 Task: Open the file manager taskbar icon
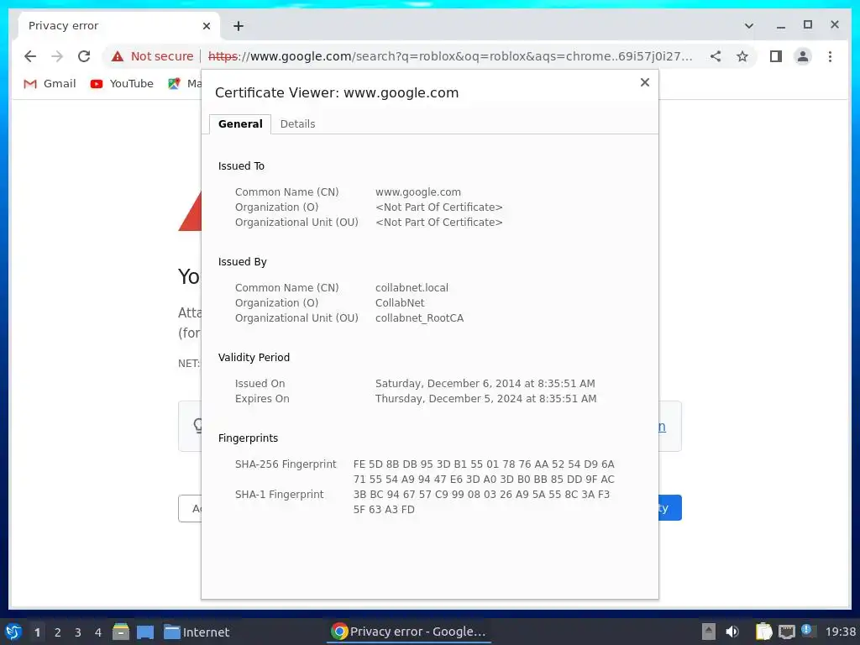(x=121, y=632)
